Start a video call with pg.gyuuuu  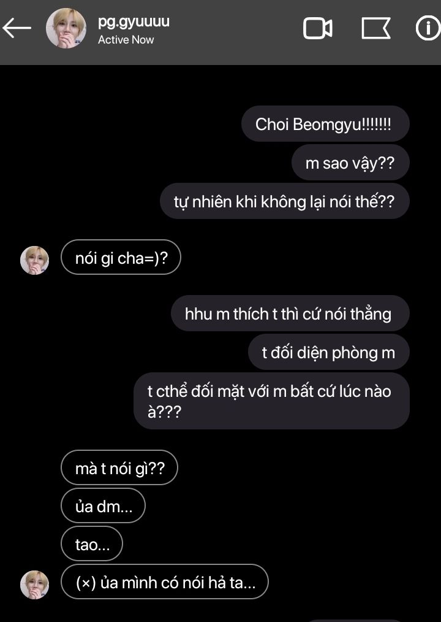pos(317,29)
